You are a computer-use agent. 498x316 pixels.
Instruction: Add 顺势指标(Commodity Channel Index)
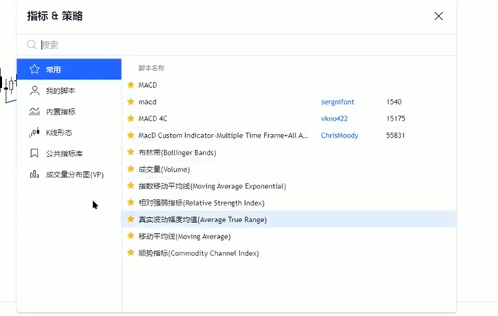click(x=198, y=253)
